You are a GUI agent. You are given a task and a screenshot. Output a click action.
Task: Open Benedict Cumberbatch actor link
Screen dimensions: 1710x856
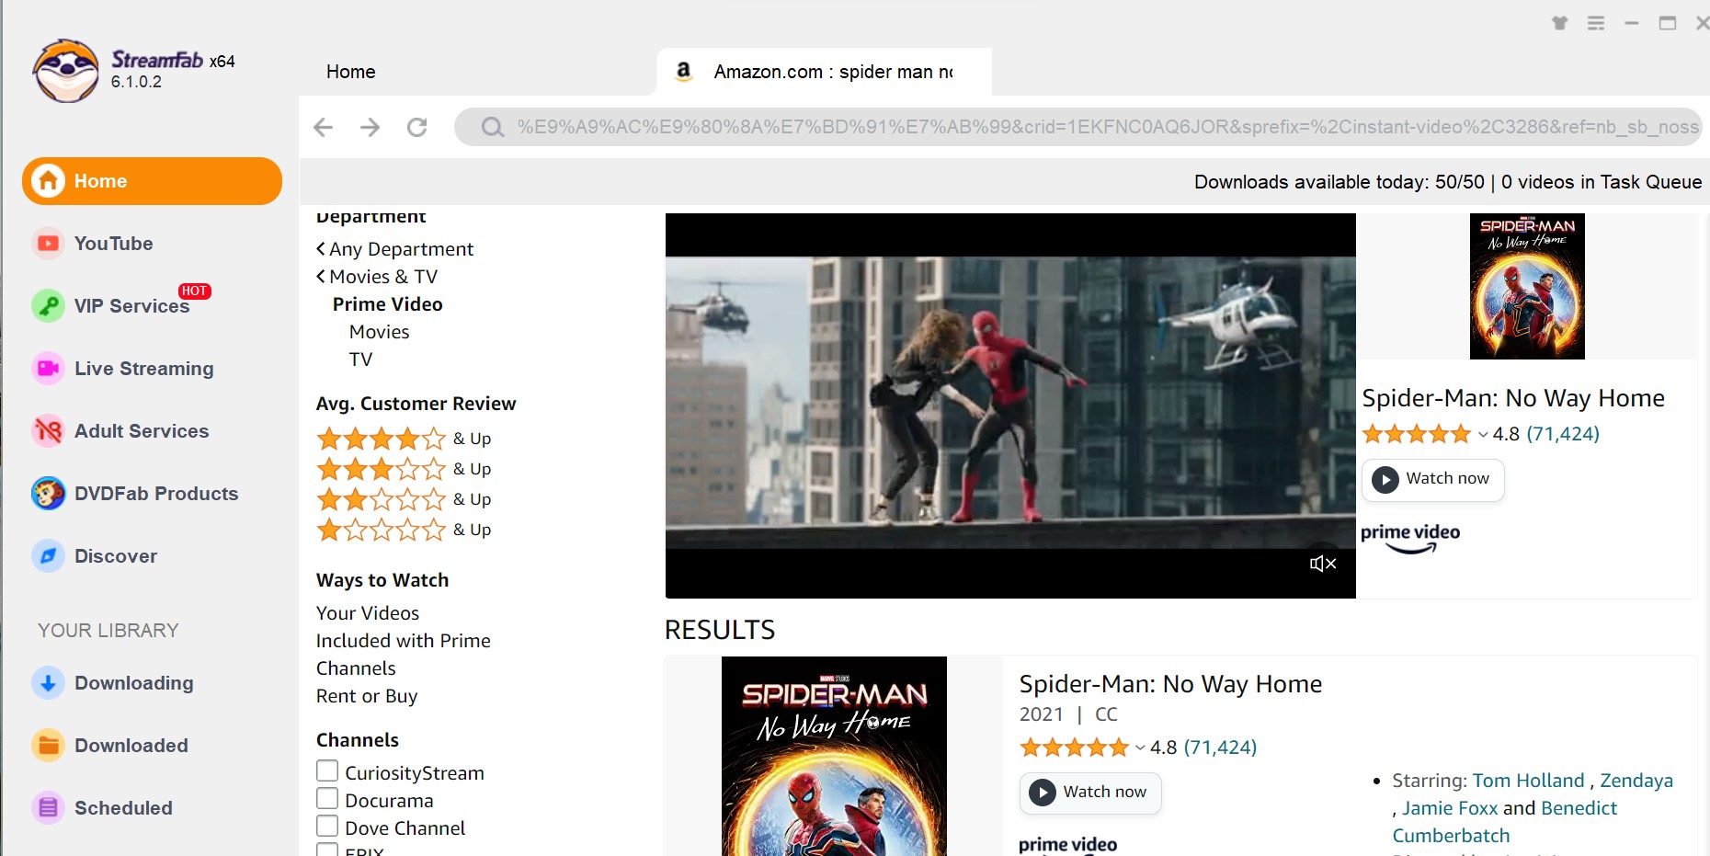pyautogui.click(x=1505, y=822)
